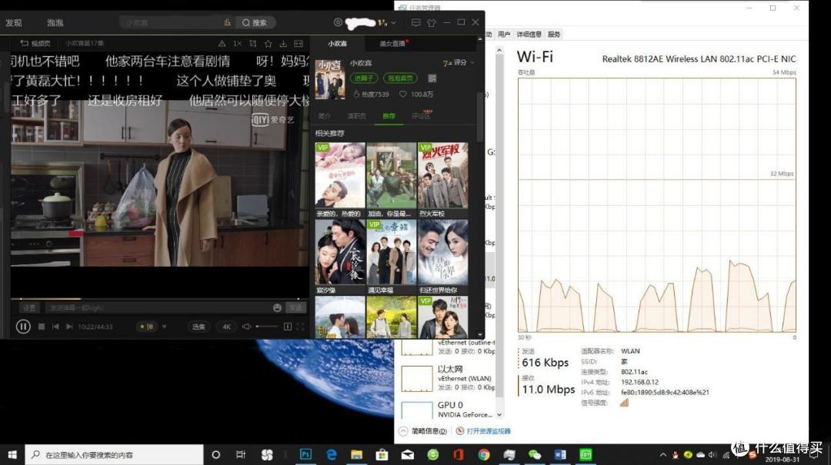Mute the player via speaker icon
Viewport: 831px width, 465px height.
(x=246, y=327)
